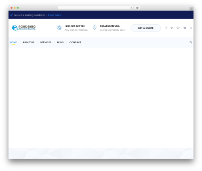Click the location pin icon

click(x=95, y=28)
